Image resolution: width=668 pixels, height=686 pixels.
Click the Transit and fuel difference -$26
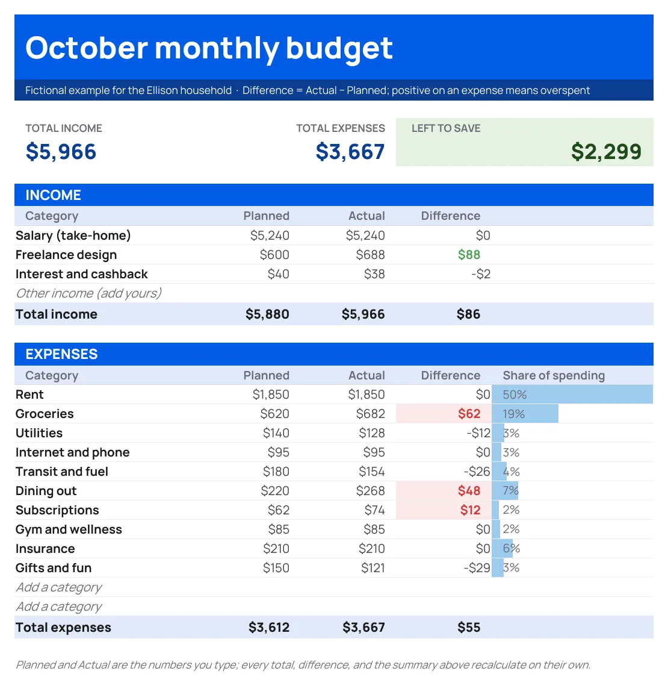[477, 472]
